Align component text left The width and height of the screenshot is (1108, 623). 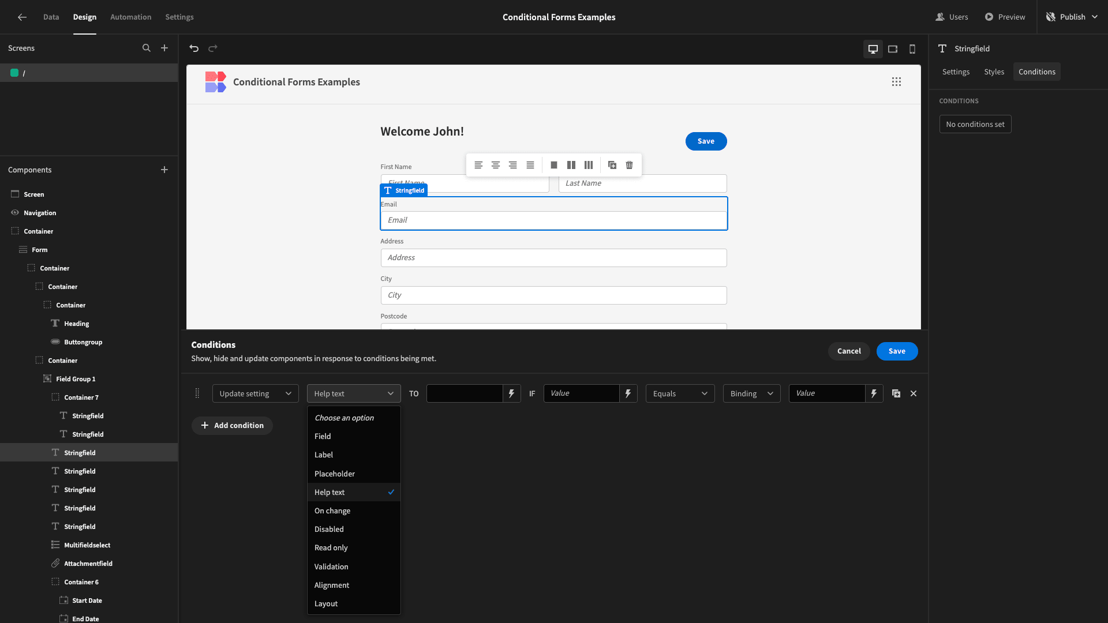coord(478,165)
